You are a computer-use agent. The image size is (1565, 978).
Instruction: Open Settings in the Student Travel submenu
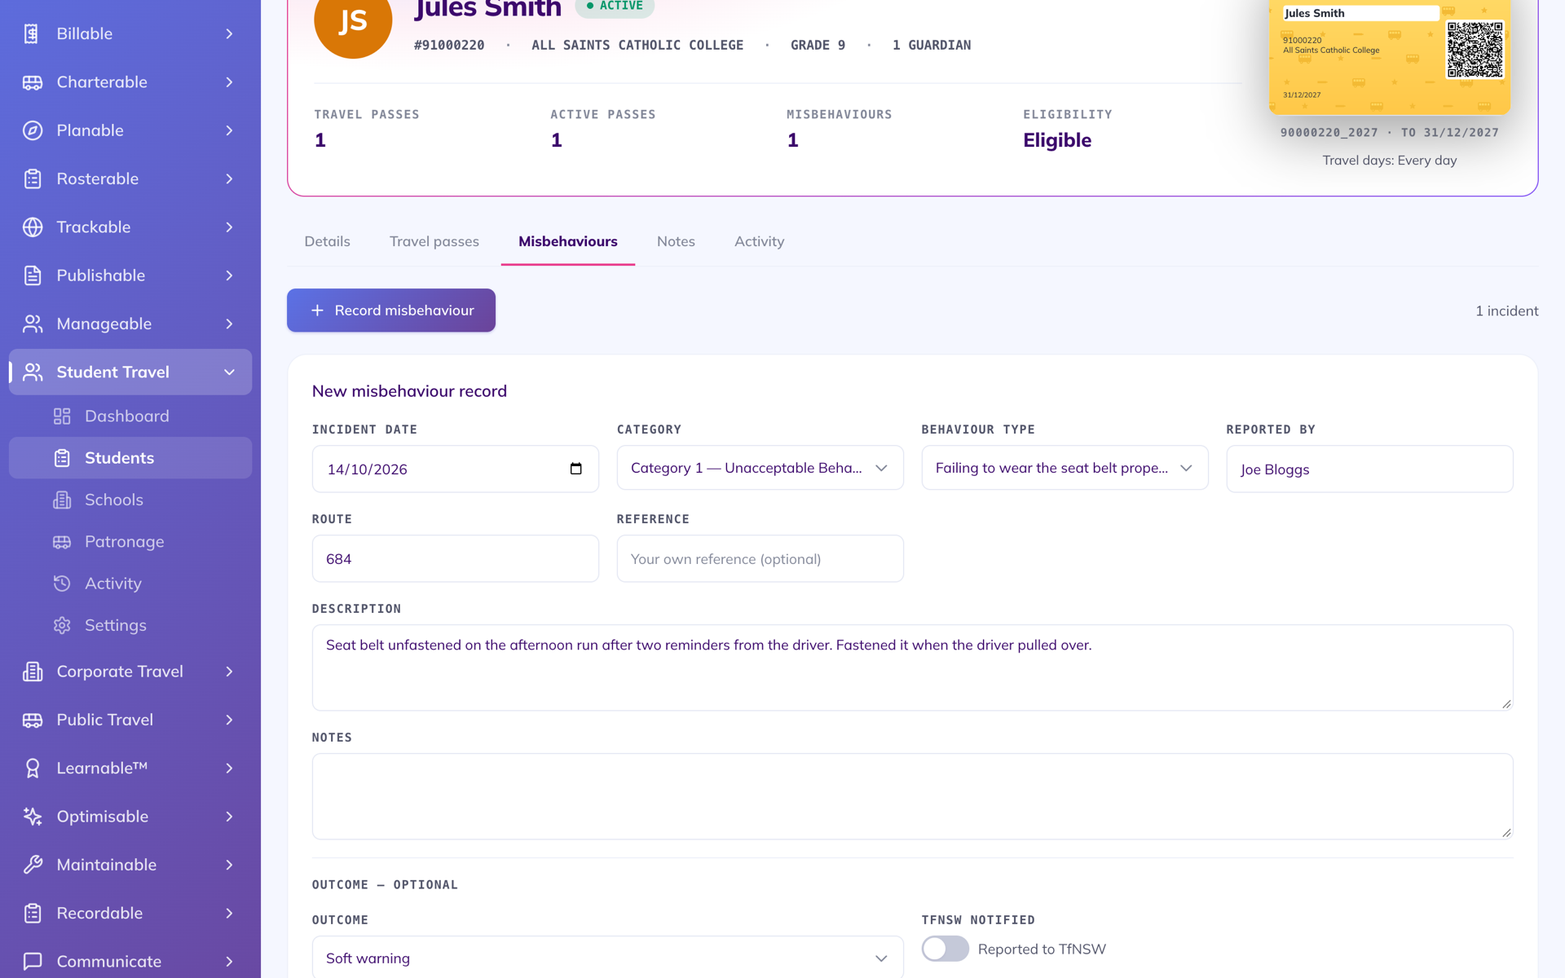[x=130, y=625]
